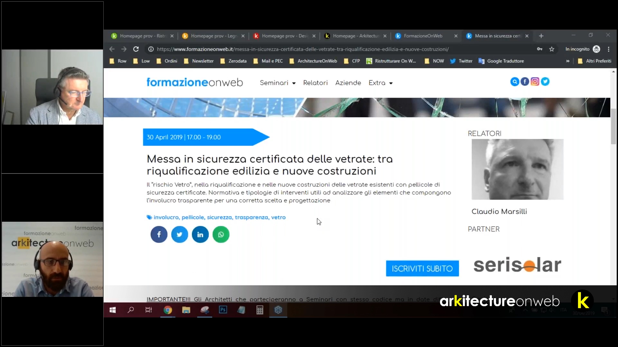618x347 pixels.
Task: Click the address bar URL field
Action: pos(341,49)
